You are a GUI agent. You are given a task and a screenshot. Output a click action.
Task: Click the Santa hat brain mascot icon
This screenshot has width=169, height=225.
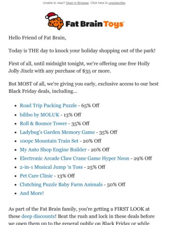click(x=54, y=21)
